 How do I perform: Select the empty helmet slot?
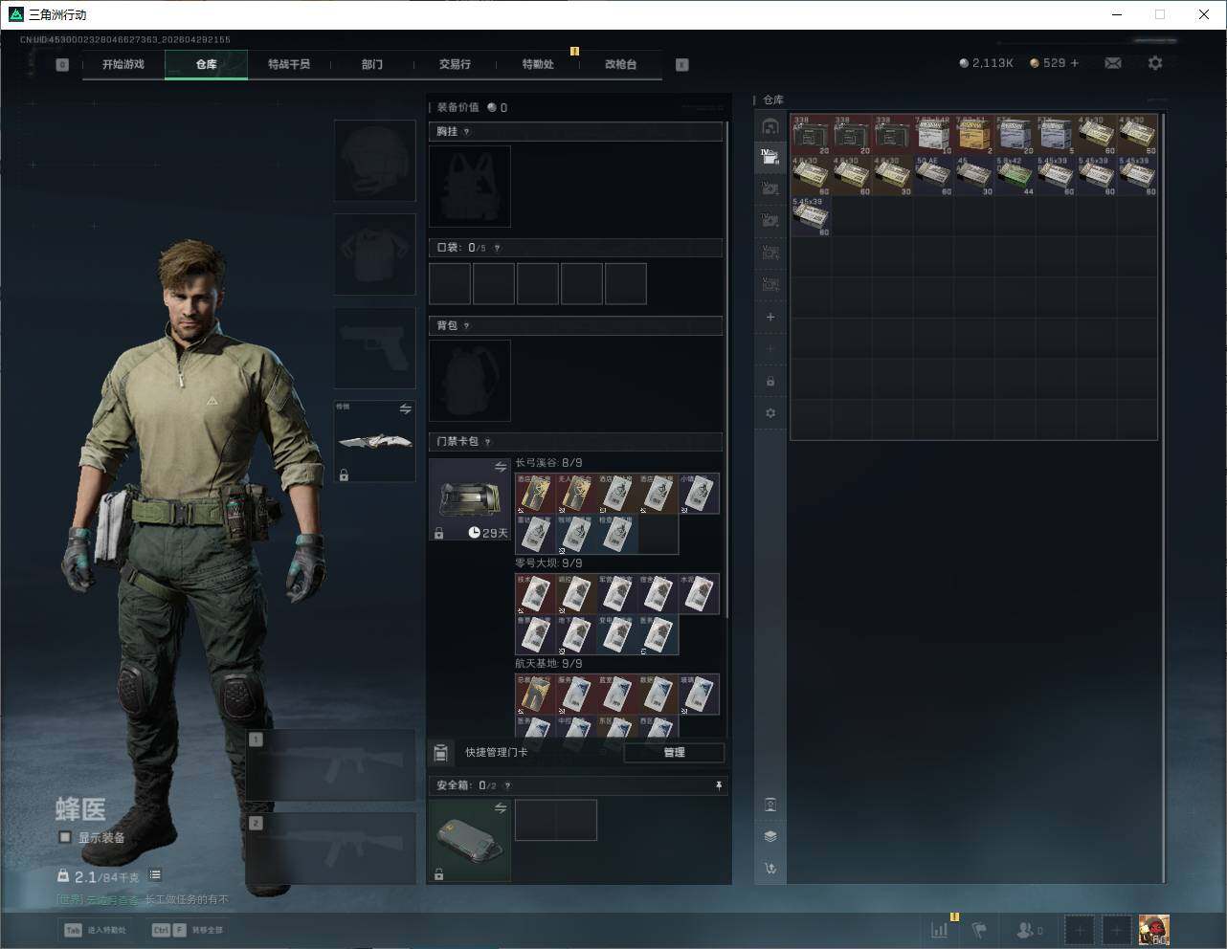click(x=375, y=161)
